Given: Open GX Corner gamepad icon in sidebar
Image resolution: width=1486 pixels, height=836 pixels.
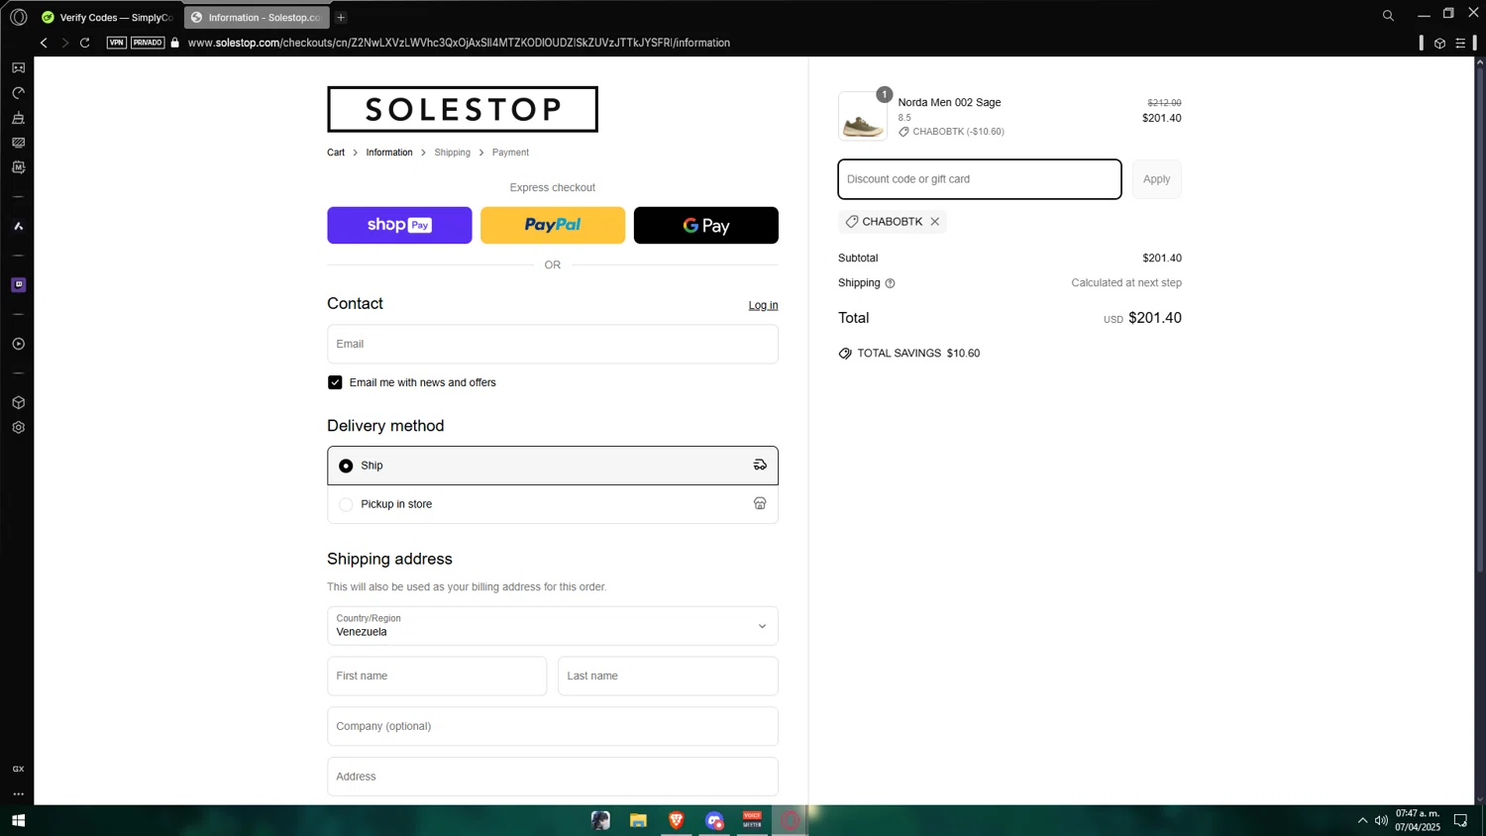Looking at the screenshot, I should click(x=18, y=68).
